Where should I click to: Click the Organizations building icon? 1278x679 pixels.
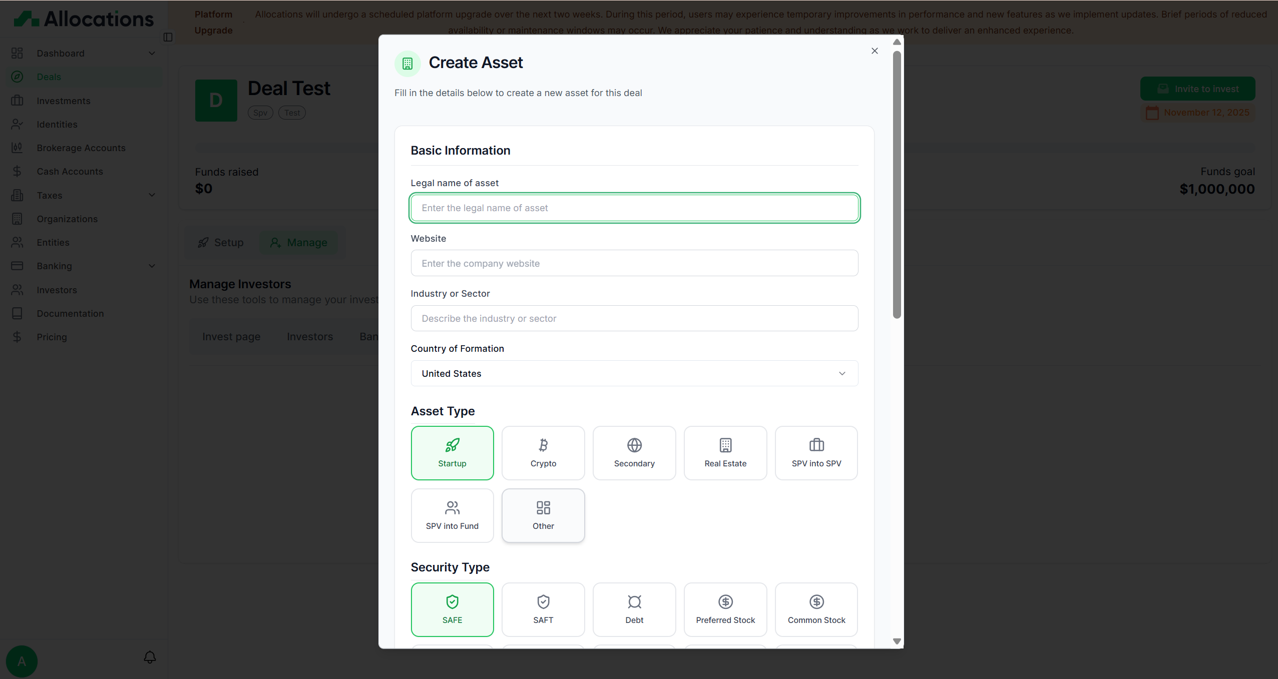(17, 219)
